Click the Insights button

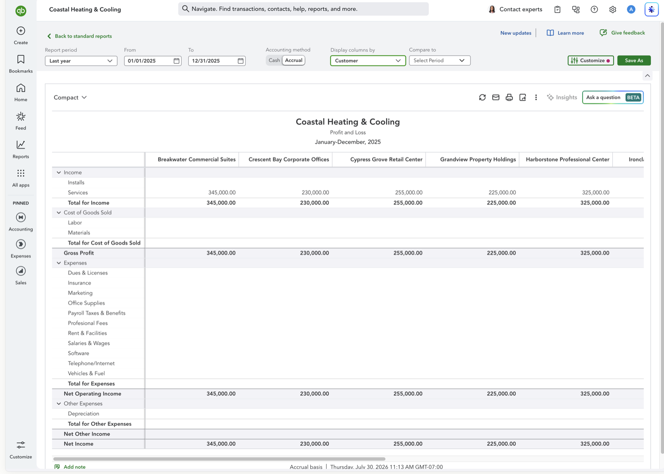coord(562,97)
